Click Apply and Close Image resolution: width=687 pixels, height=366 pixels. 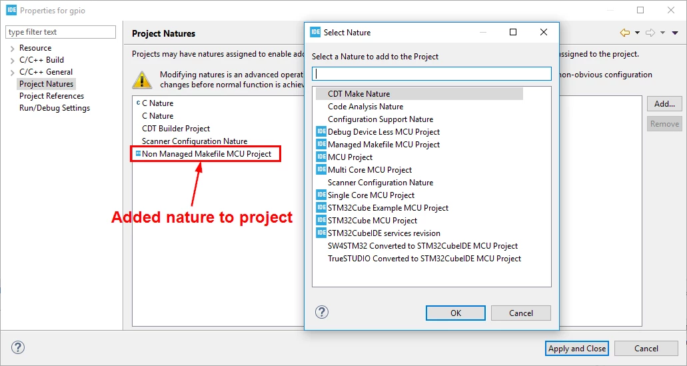point(577,349)
